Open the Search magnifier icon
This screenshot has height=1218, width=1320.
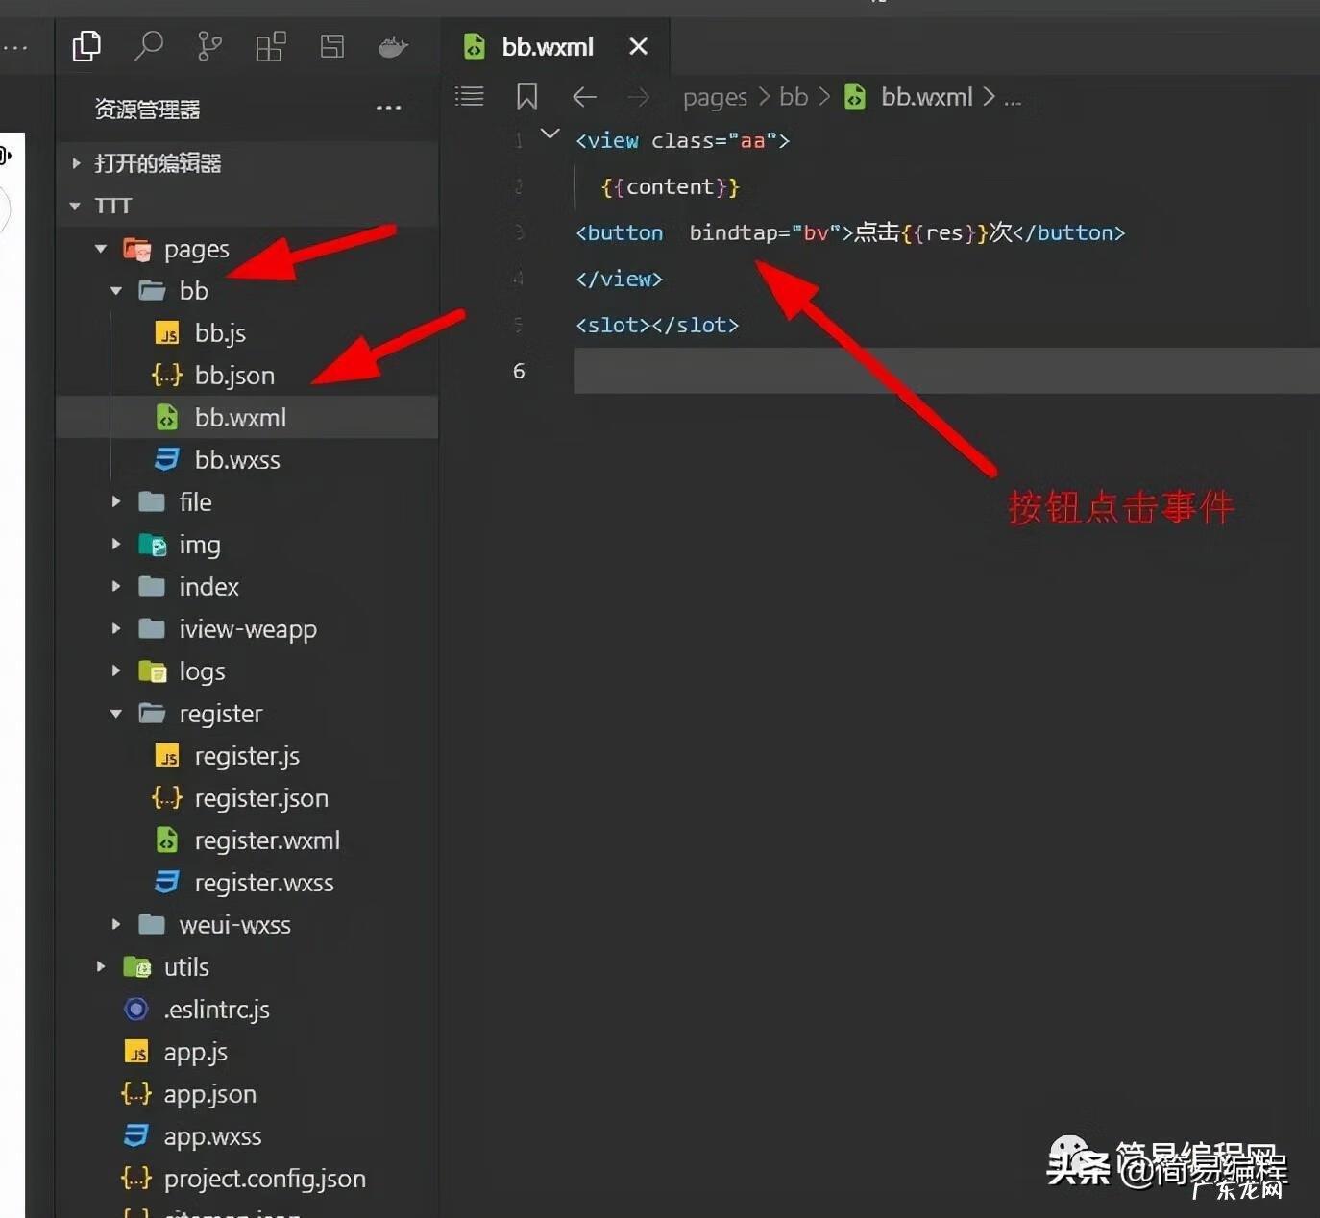148,46
